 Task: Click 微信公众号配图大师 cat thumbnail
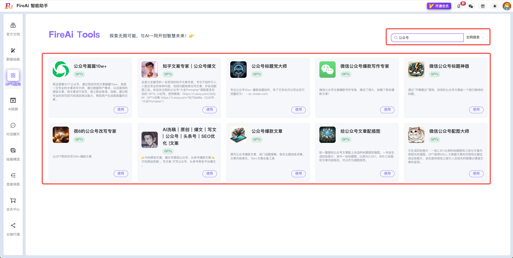pyautogui.click(x=416, y=135)
